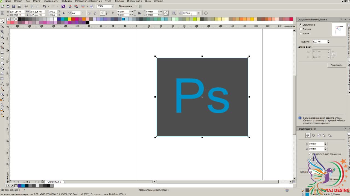
Task: Switch to the Страница 1 tab
Action: pos(54,182)
